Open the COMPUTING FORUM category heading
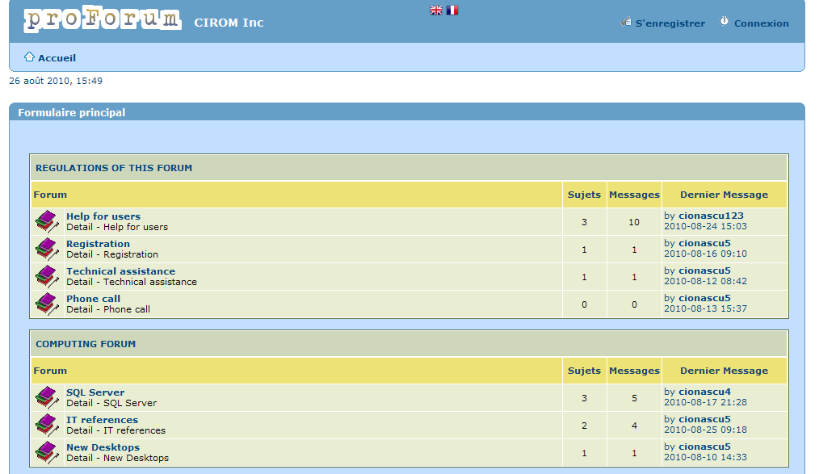The image size is (819, 474). tap(86, 344)
